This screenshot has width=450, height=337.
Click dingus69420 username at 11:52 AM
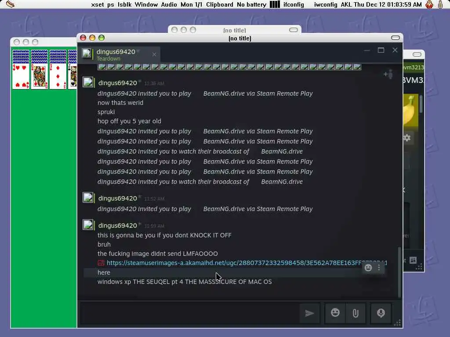tap(118, 198)
